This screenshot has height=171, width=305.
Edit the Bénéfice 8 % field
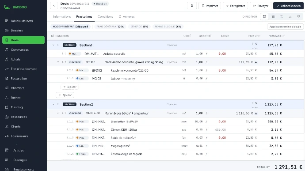pos(139,27)
